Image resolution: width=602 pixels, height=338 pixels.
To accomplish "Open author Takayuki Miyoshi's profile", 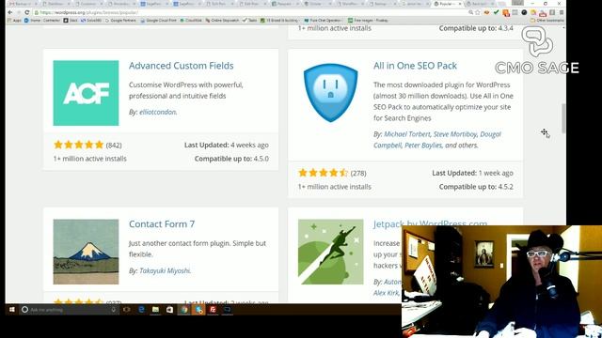I will point(165,270).
